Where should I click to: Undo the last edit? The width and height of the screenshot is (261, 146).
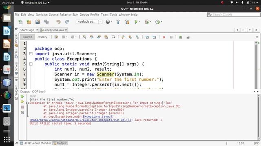(58, 22)
